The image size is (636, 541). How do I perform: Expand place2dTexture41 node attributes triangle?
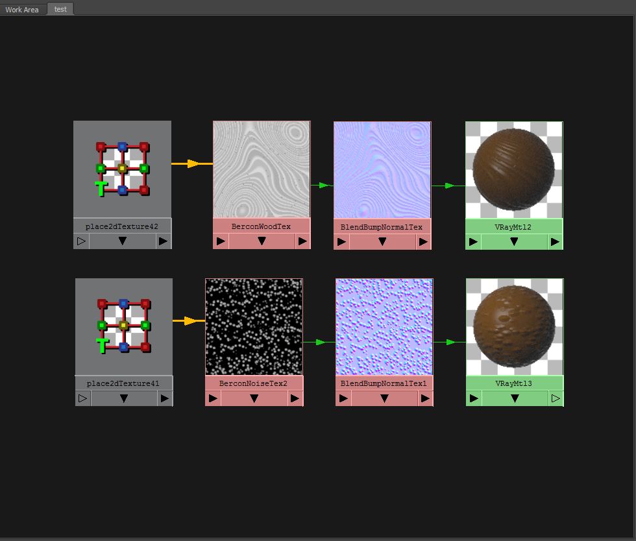[124, 398]
